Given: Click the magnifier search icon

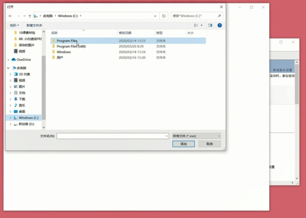Looking at the screenshot, I should pos(219,16).
